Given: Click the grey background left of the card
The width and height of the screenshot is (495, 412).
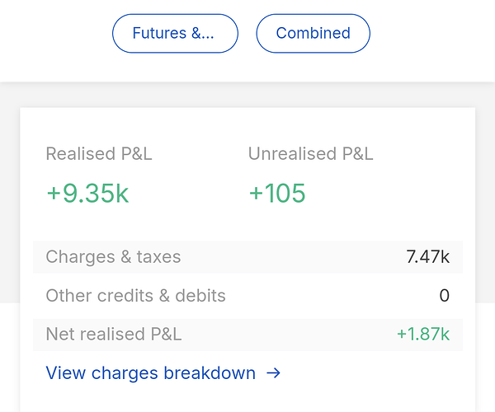Looking at the screenshot, I should tap(9, 206).
